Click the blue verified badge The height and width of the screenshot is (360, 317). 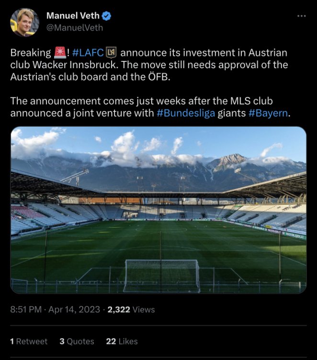tap(106, 15)
